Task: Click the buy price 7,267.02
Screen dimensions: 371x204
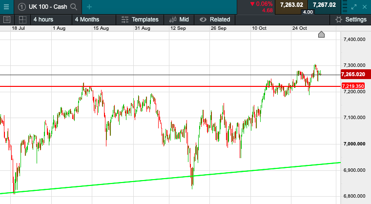Action: click(324, 5)
